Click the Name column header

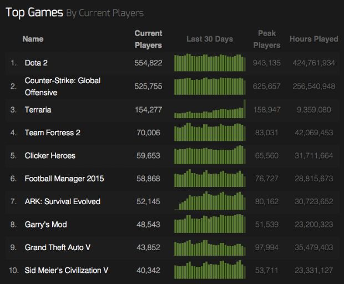[33, 39]
